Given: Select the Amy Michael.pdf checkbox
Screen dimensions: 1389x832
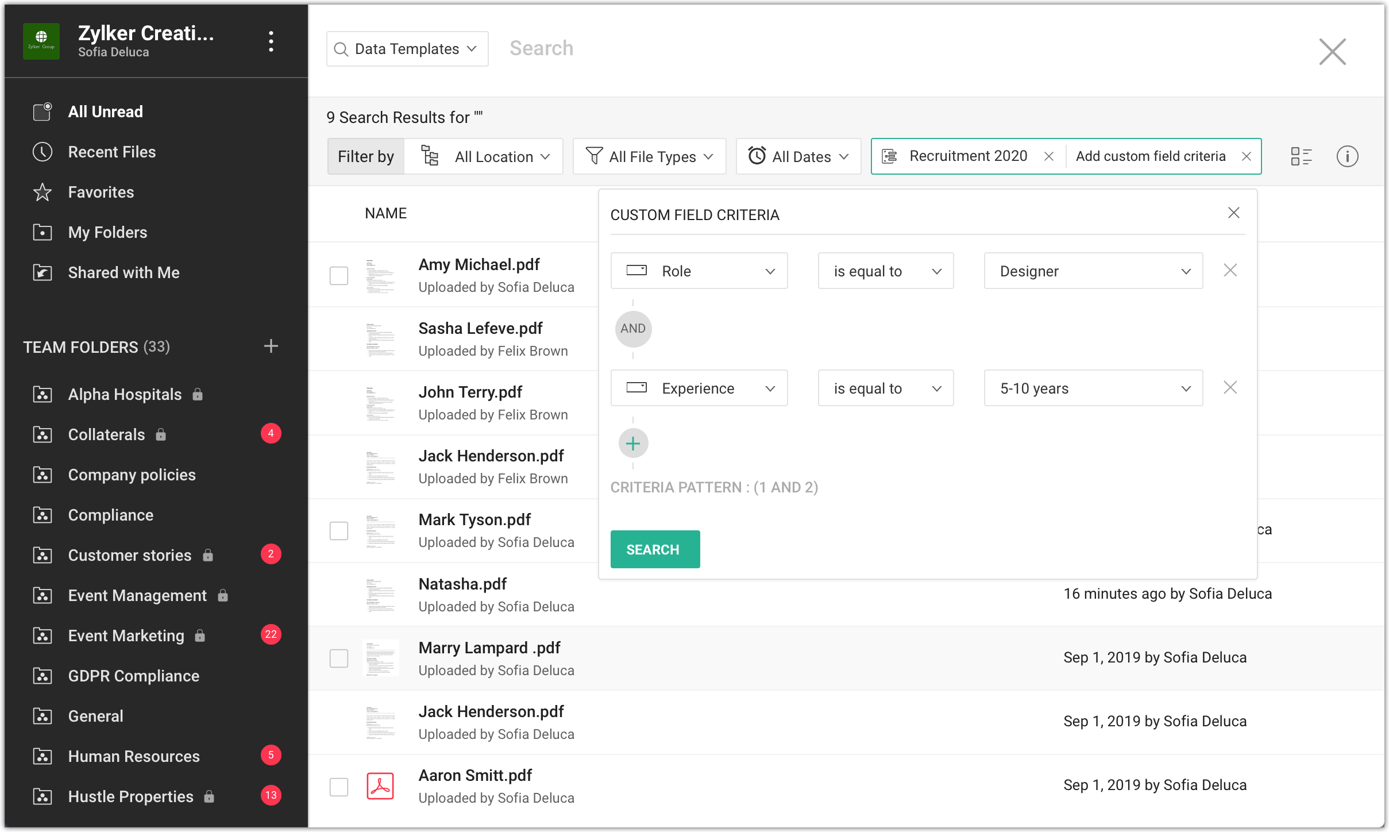Looking at the screenshot, I should tap(339, 275).
